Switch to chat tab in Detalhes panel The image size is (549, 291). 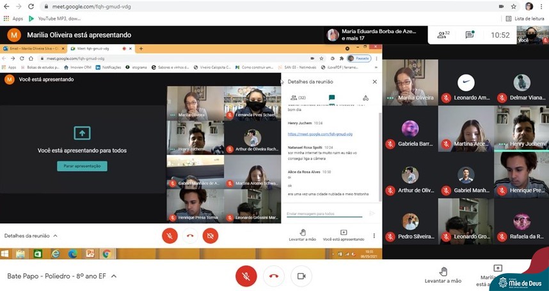pos(331,98)
